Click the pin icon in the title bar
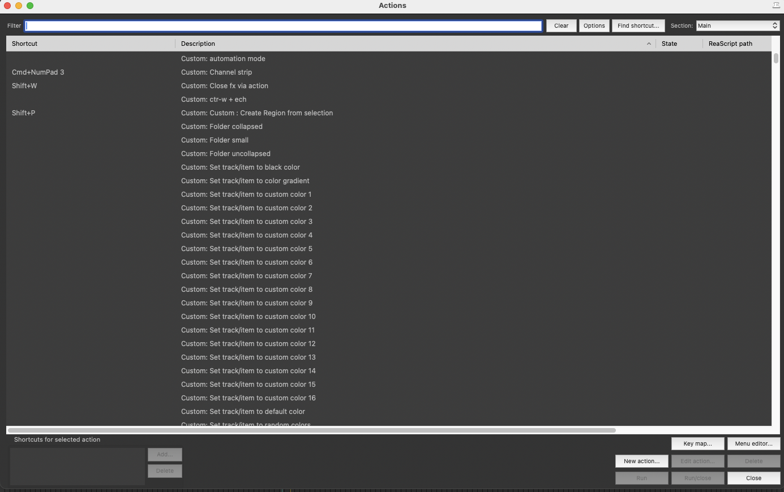The width and height of the screenshot is (784, 492). 776,5
